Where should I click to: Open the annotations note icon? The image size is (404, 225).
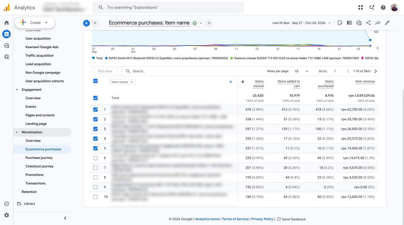pos(340,23)
